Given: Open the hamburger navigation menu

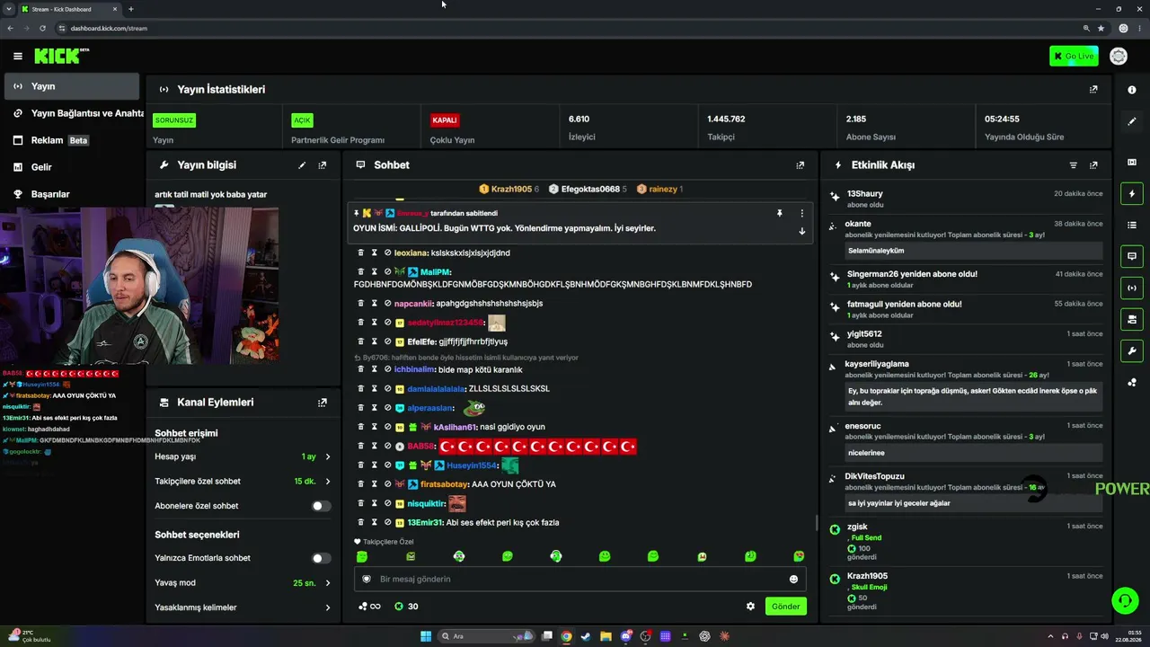Looking at the screenshot, I should click(x=17, y=56).
